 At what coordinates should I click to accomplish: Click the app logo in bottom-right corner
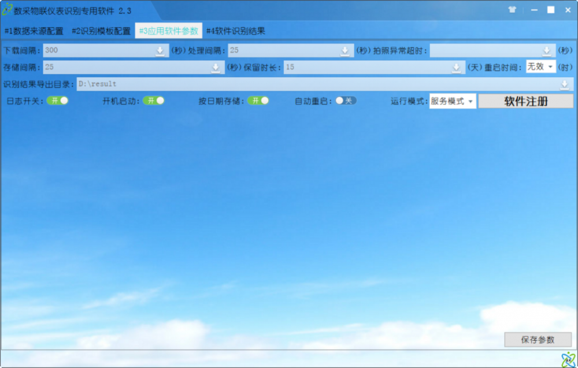pos(568,359)
